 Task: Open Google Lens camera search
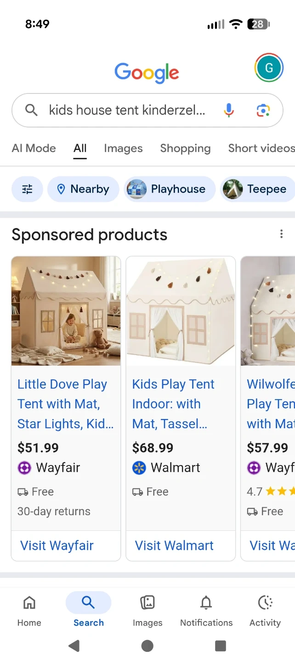[x=263, y=110]
